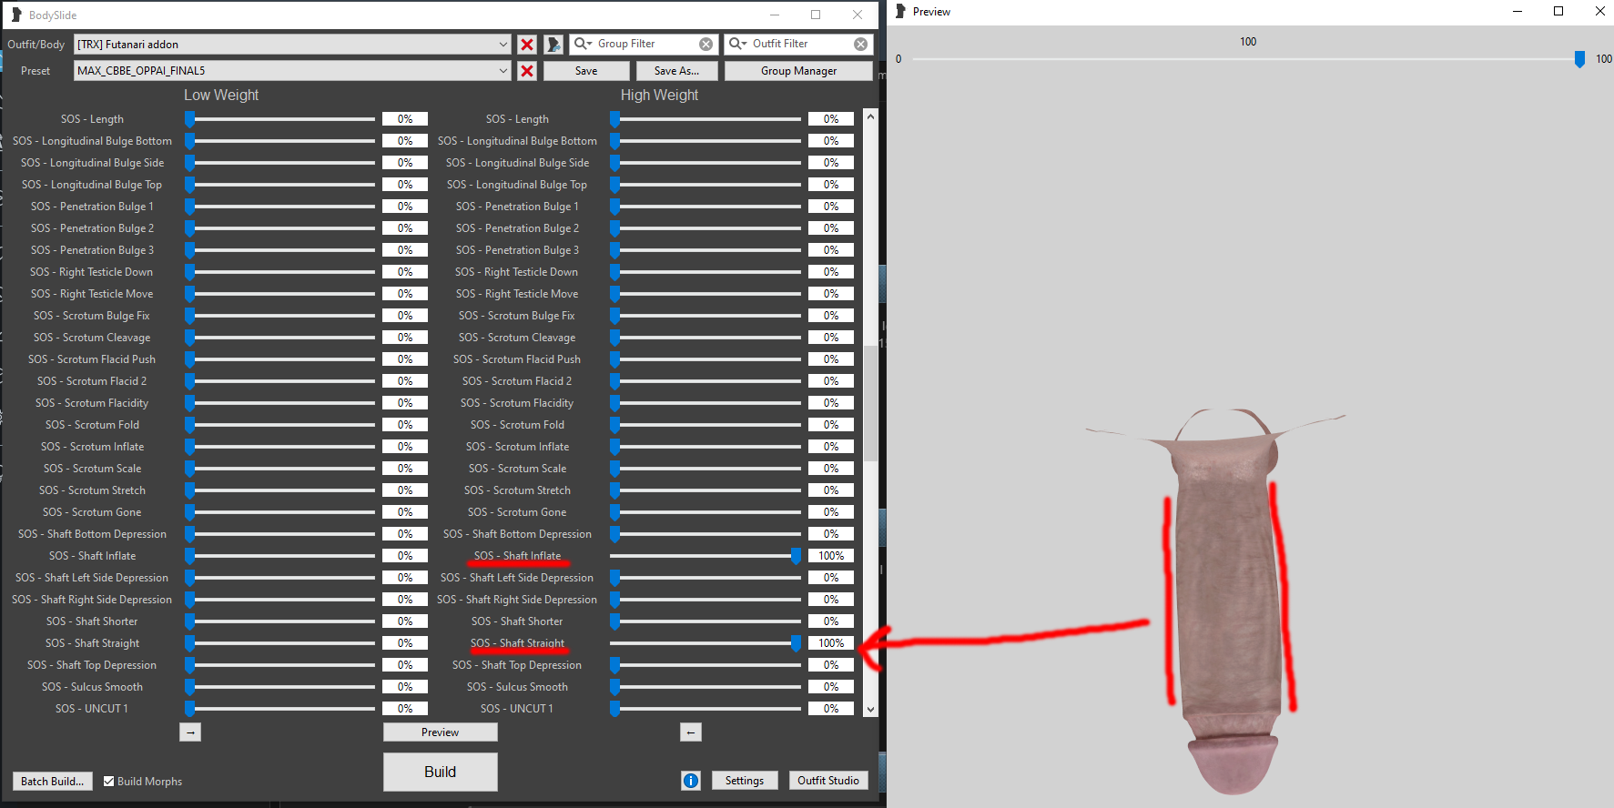Click the Preview window title icon
Screen dimensions: 1614x808
coord(901,11)
